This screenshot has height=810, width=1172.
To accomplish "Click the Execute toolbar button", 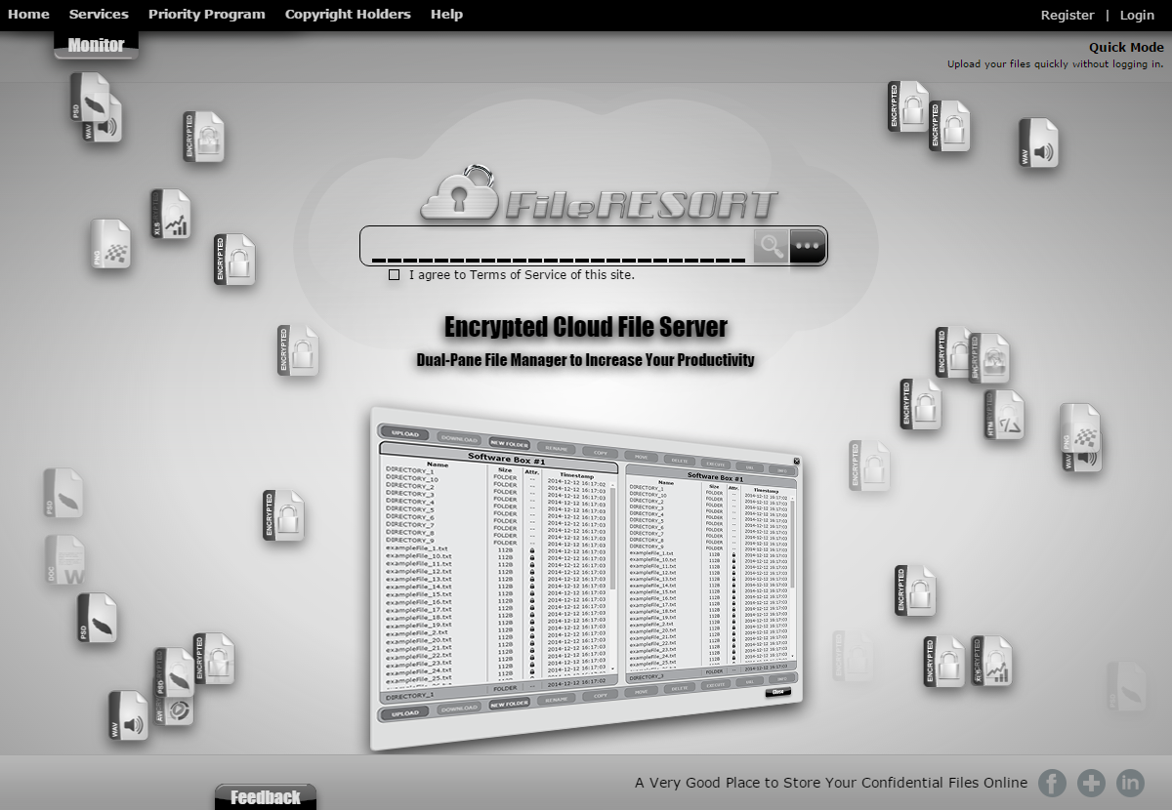I will tap(717, 464).
